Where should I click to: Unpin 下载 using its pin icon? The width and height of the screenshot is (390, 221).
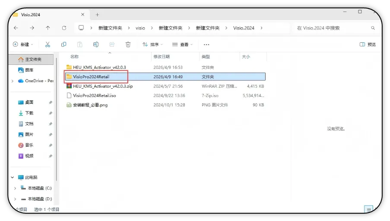[51, 113]
